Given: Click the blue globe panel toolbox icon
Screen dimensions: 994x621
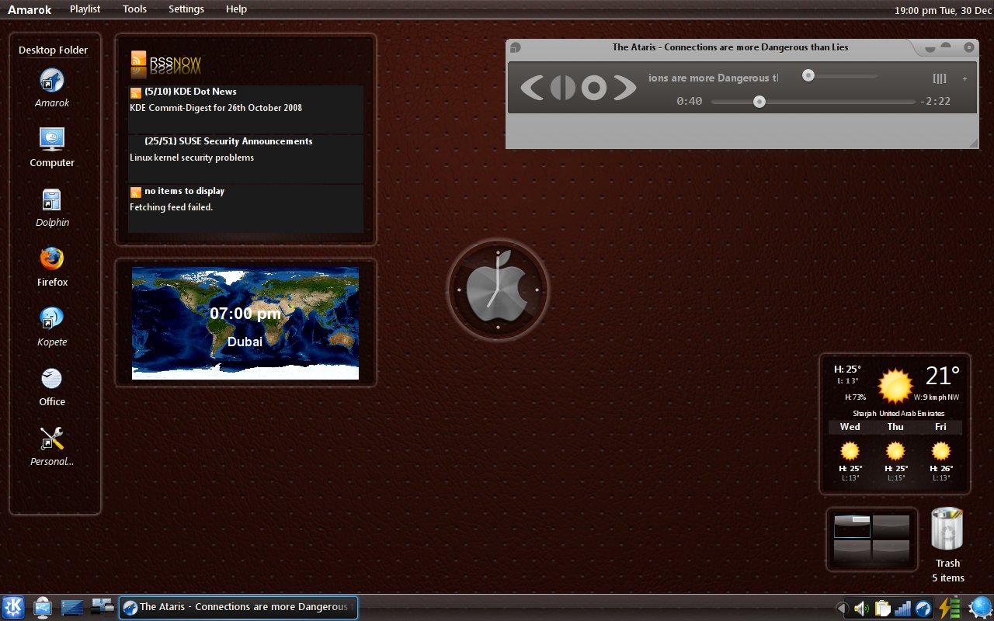Looking at the screenshot, I should [980, 607].
